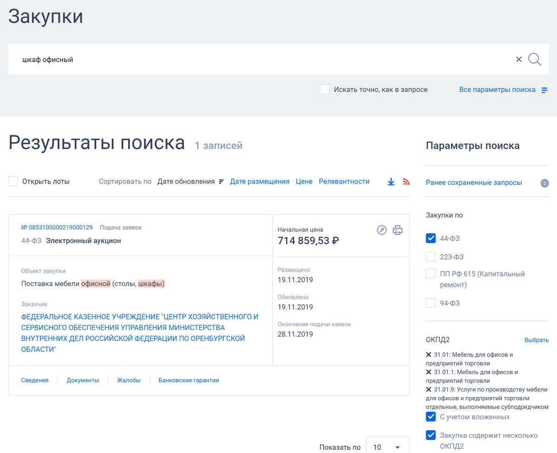Click the sort direction icon beside Дате обновления
Image resolution: width=557 pixels, height=453 pixels.
click(x=220, y=181)
